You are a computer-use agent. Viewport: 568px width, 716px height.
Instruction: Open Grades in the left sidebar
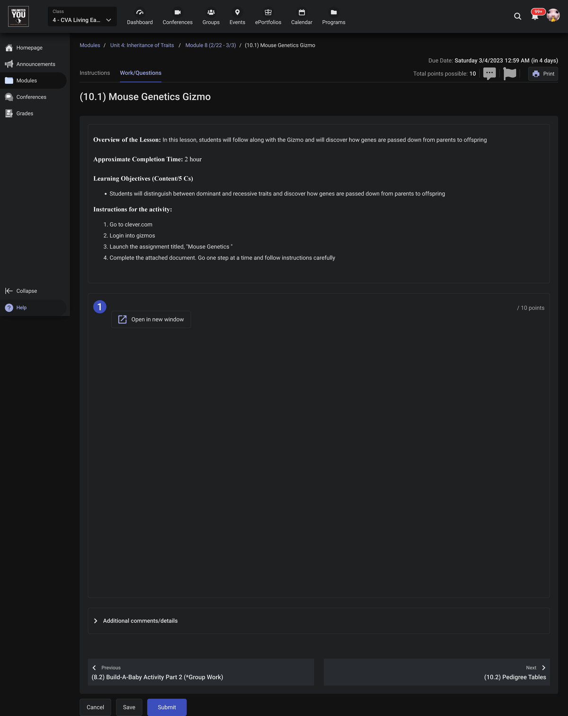click(x=25, y=113)
